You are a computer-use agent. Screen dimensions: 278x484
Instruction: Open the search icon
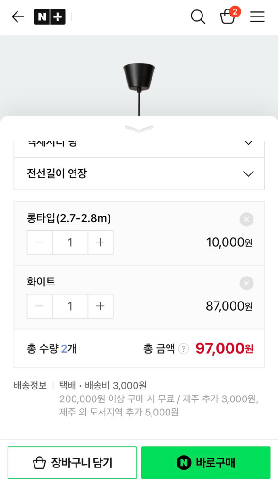tap(198, 17)
